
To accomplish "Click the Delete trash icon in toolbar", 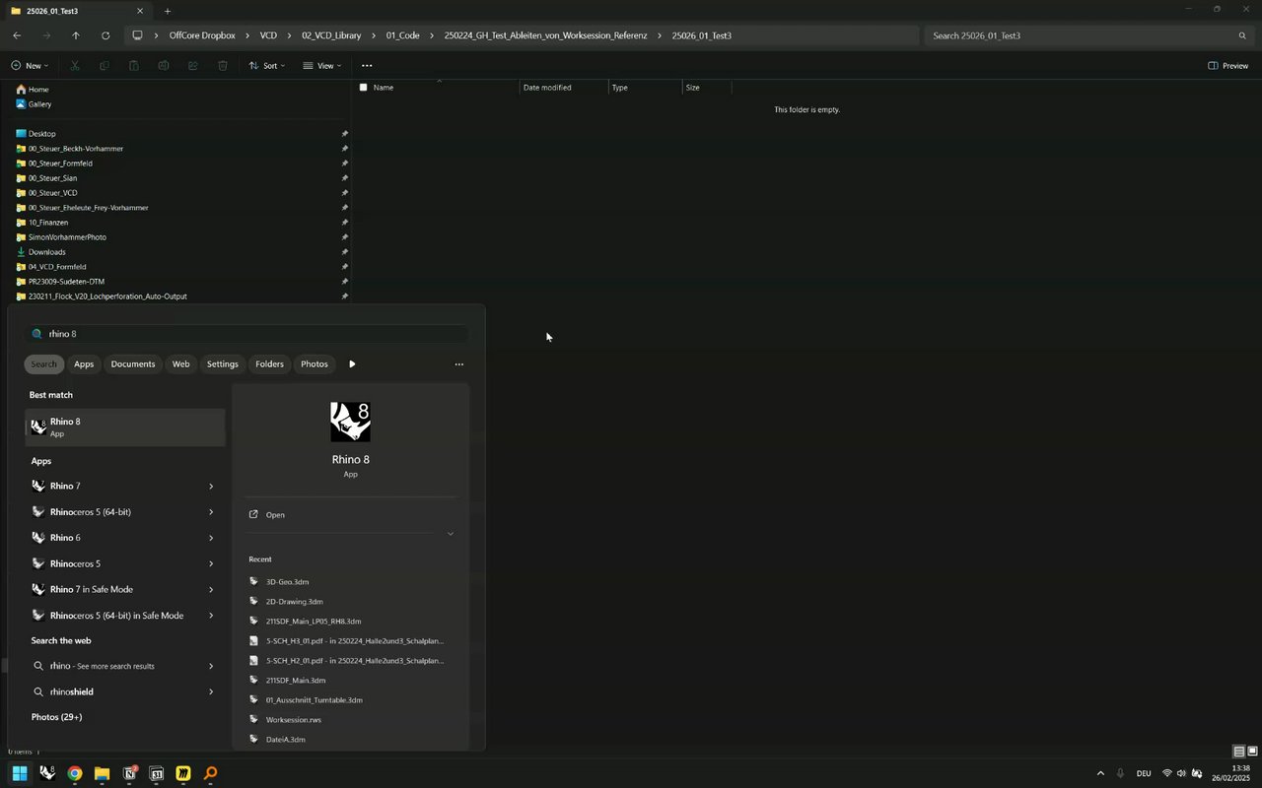I will coord(223,66).
